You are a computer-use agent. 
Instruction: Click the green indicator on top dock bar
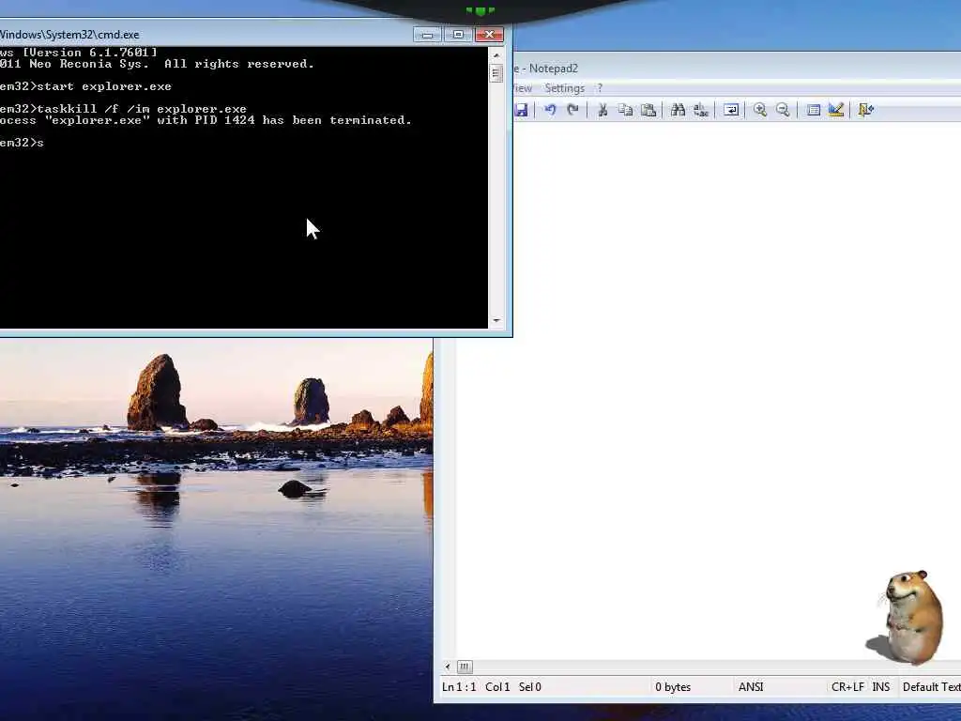(480, 10)
